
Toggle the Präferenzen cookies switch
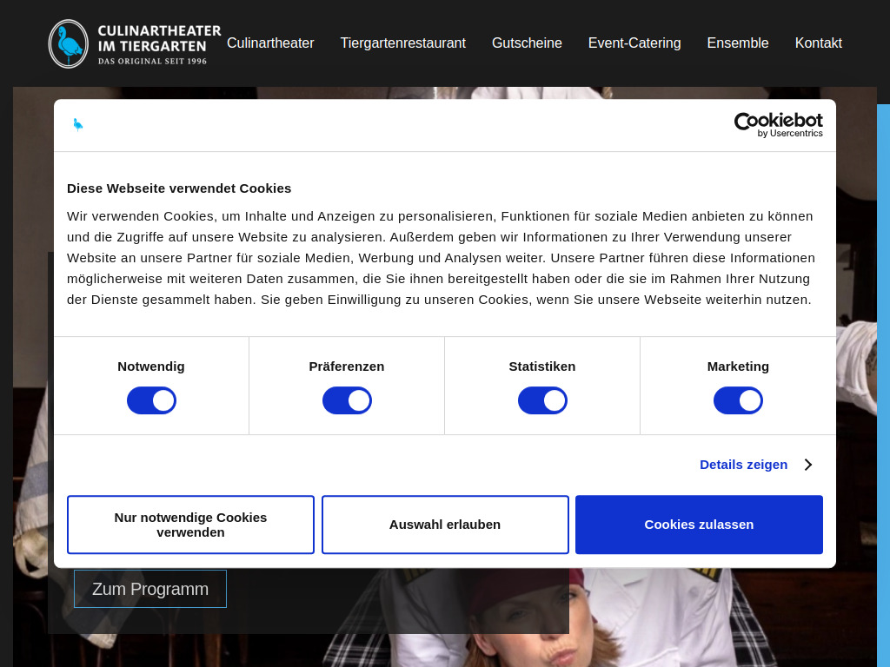347,400
